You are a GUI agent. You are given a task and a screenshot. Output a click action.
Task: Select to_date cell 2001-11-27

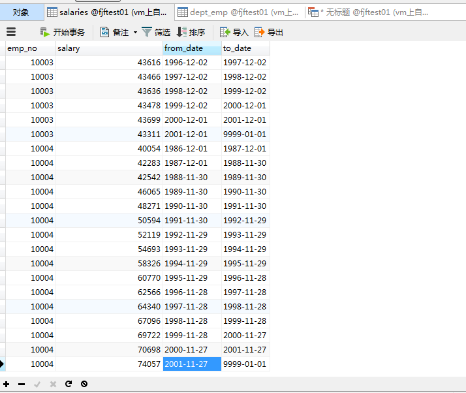pos(245,350)
